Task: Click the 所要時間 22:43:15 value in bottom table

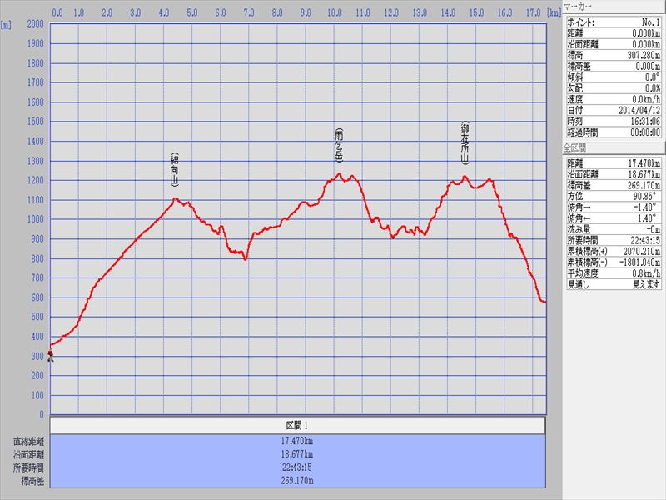Action: click(x=297, y=467)
